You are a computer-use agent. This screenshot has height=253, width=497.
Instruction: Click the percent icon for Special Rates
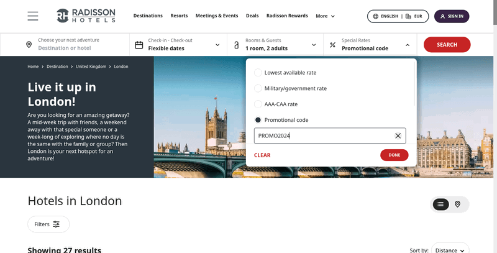tap(332, 45)
